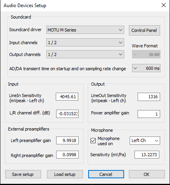Click the microphone Sensitivity (mV/Pa) field
170x185 pixels.
147,155
